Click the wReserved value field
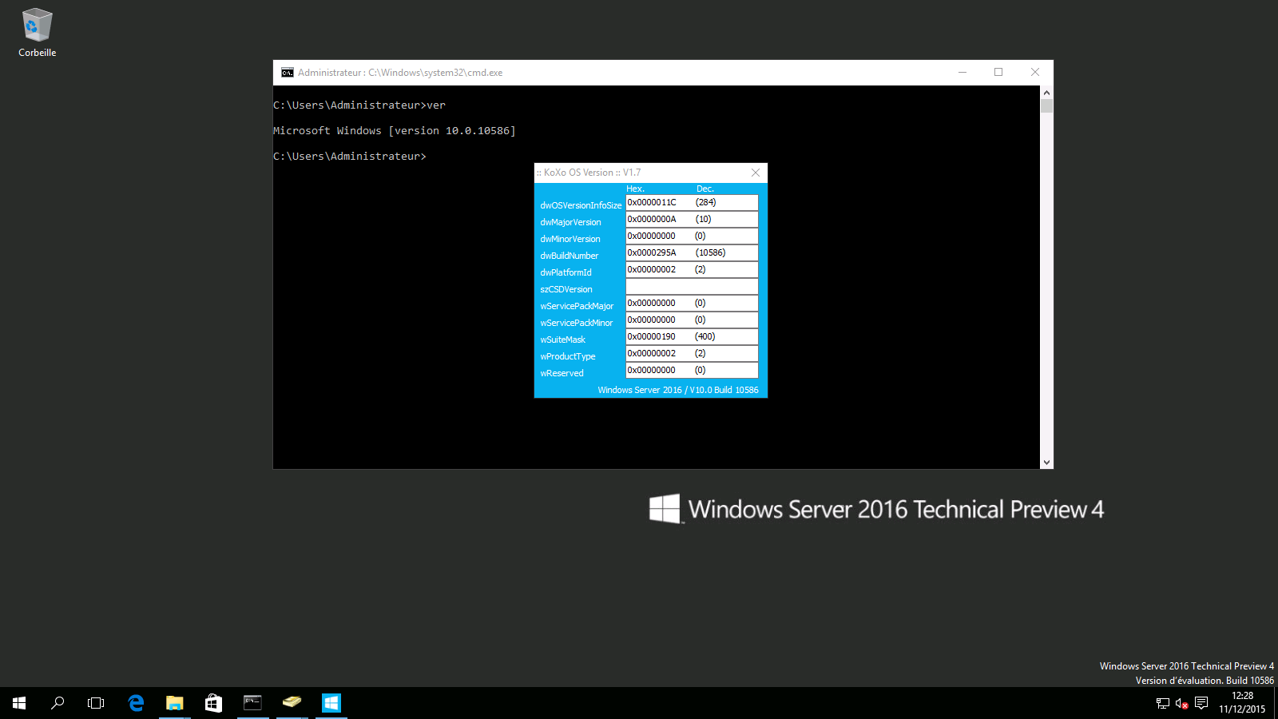Screen dimensions: 1278x719 [x=692, y=371]
